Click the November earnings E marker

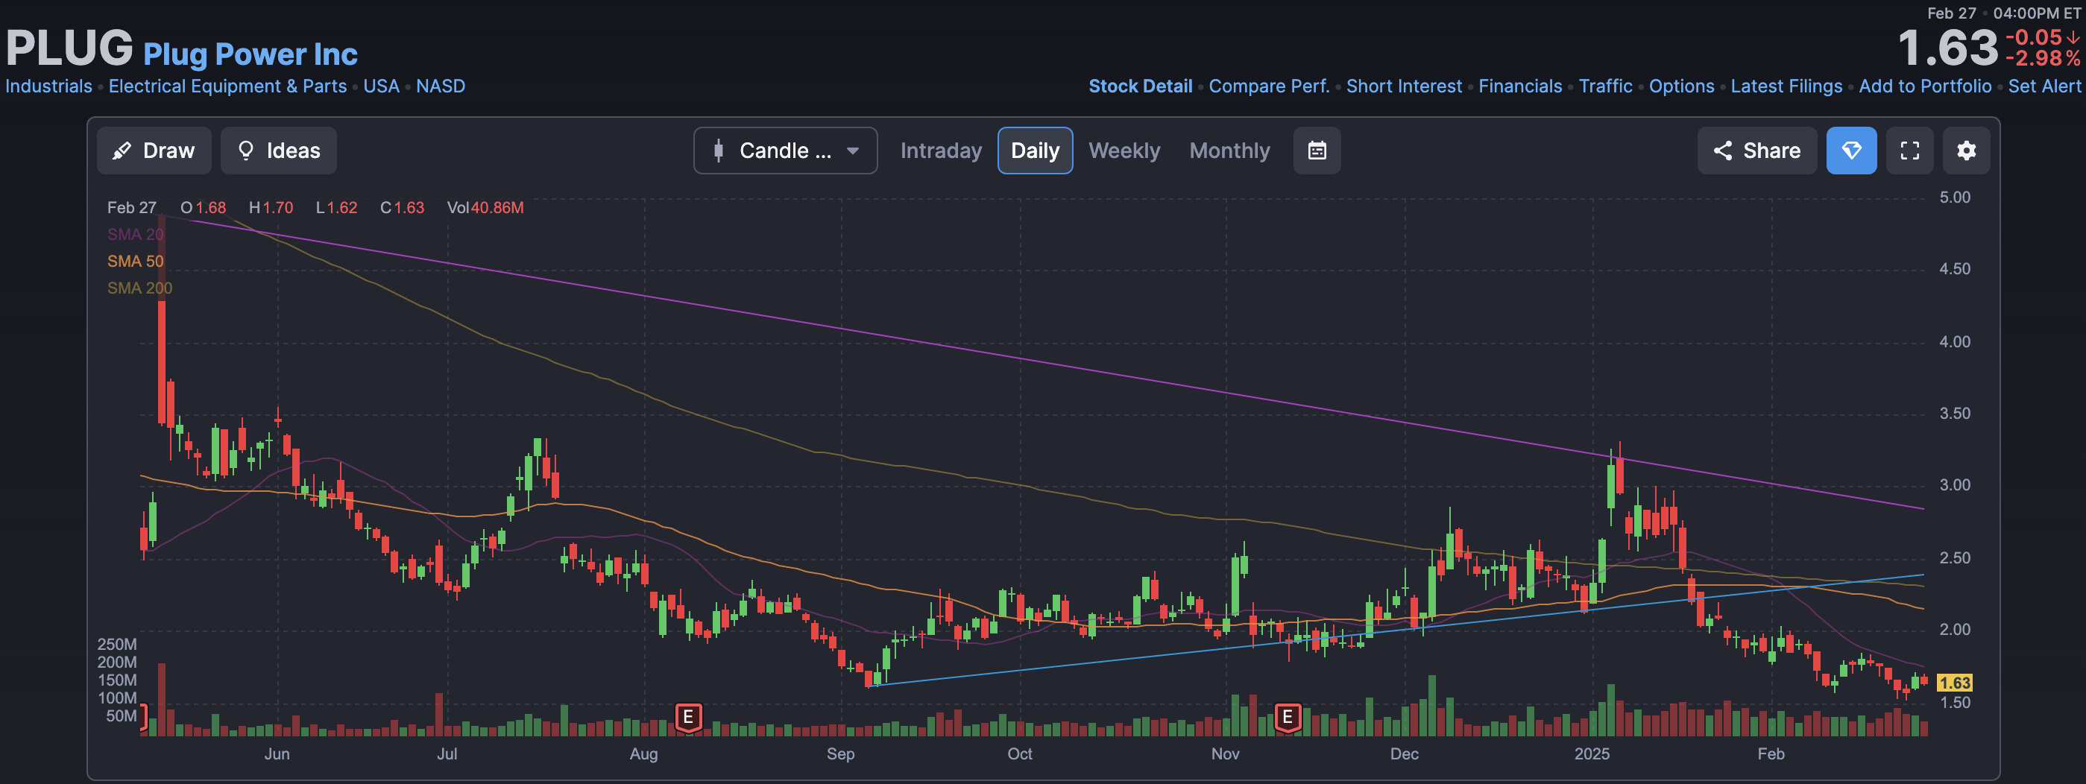pyautogui.click(x=1288, y=717)
